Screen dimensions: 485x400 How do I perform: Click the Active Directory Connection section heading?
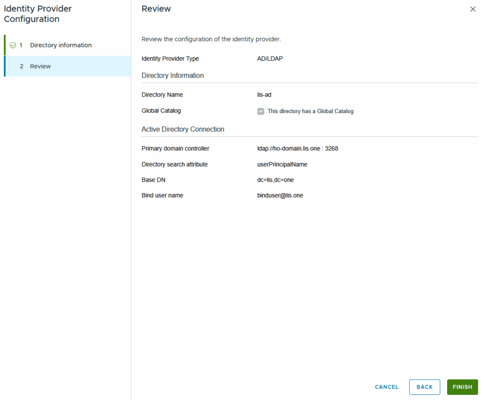(x=183, y=129)
